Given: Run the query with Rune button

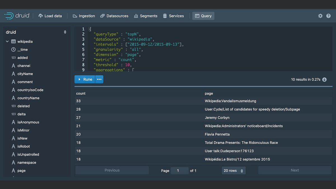Looking at the screenshot, I should click(x=85, y=79).
